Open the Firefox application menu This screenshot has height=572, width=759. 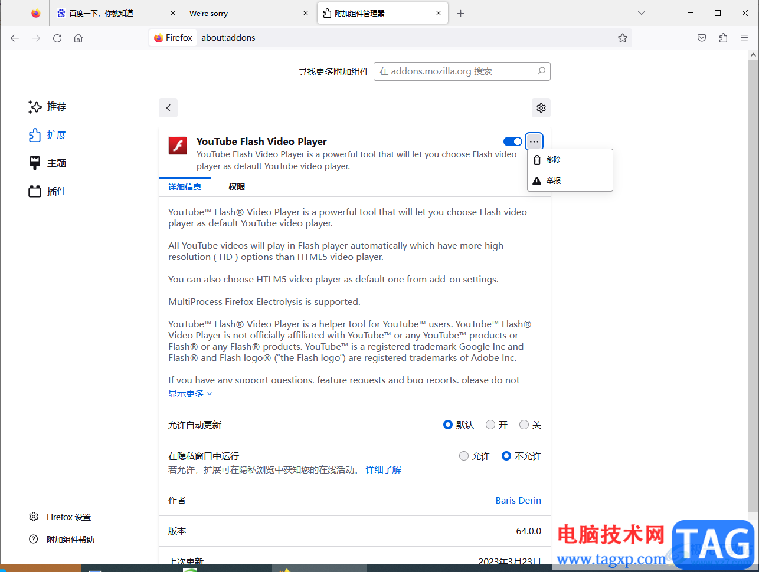coord(744,38)
